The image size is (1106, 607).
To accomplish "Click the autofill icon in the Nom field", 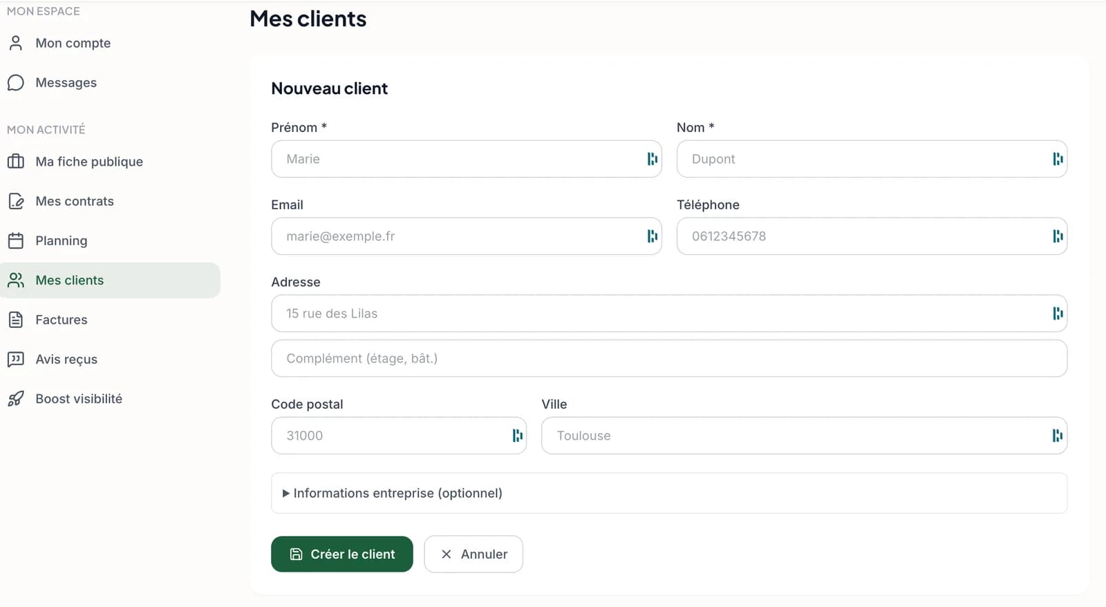I will 1058,159.
